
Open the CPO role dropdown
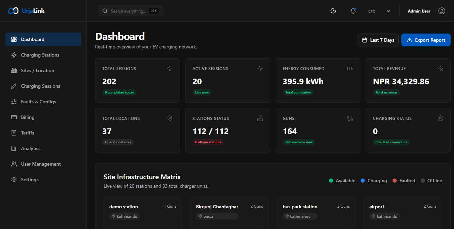click(x=379, y=11)
